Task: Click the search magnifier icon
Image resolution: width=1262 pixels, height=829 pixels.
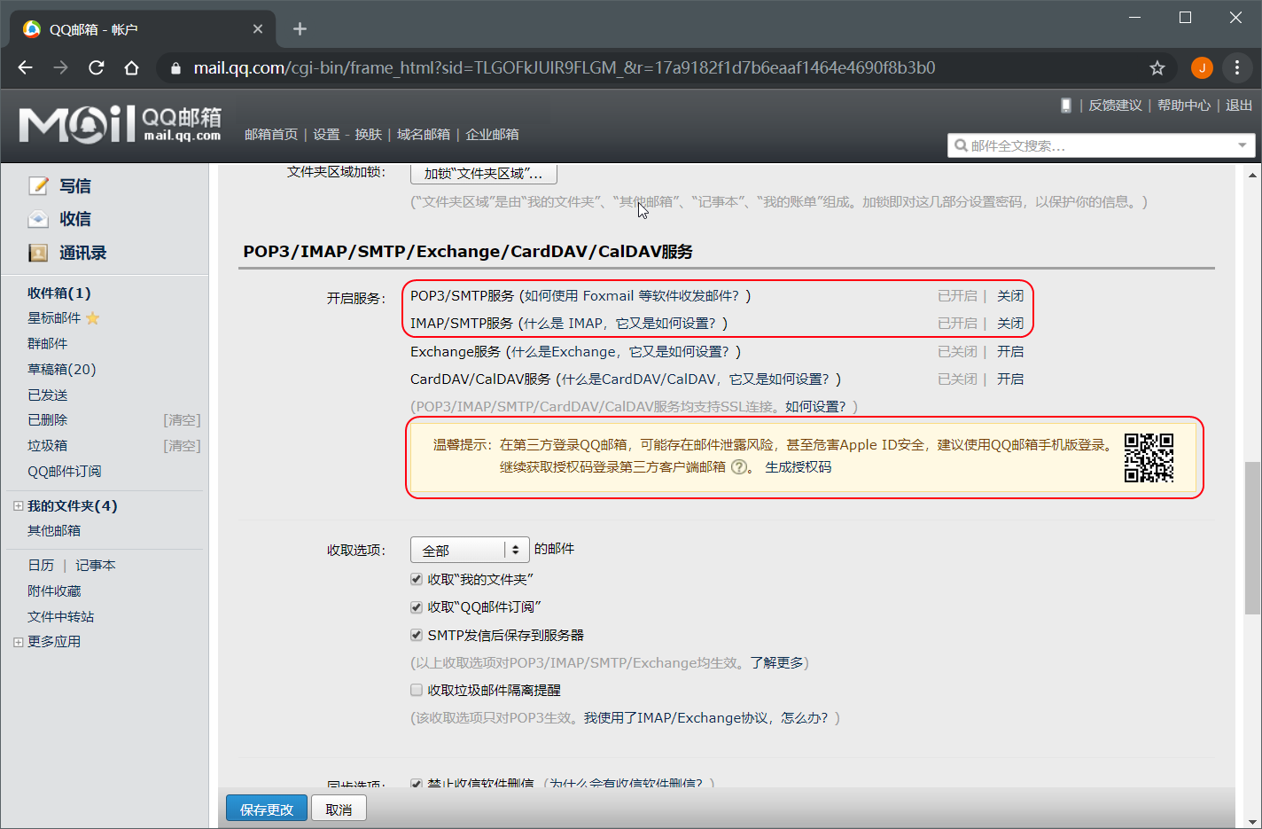Action: pyautogui.click(x=961, y=145)
